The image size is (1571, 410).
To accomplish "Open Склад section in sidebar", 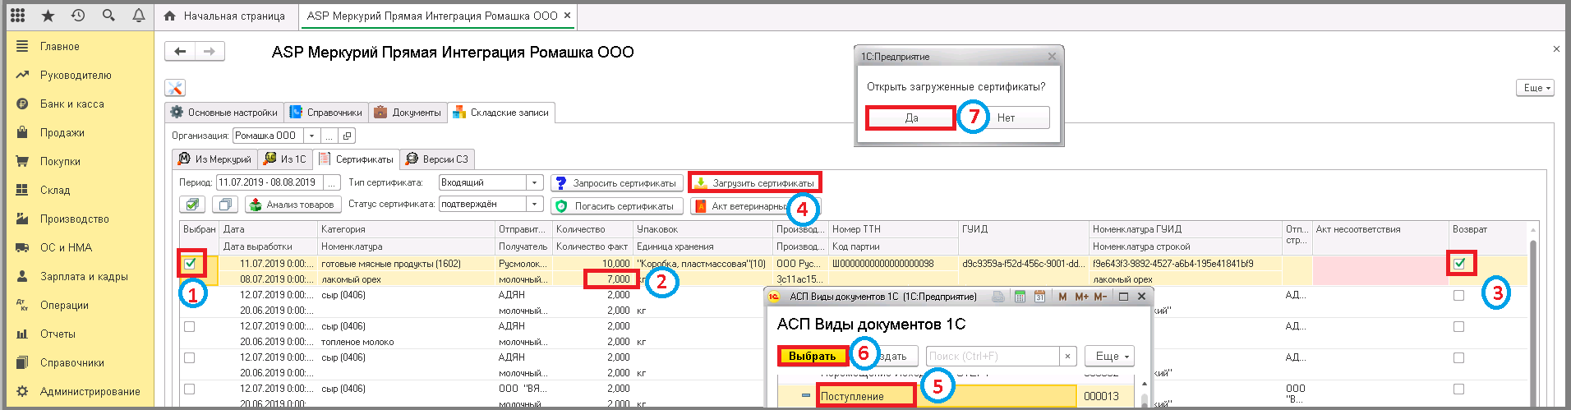I will pos(55,191).
